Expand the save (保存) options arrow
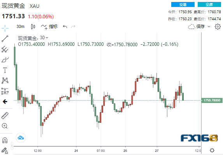 pyautogui.click(x=209, y=26)
